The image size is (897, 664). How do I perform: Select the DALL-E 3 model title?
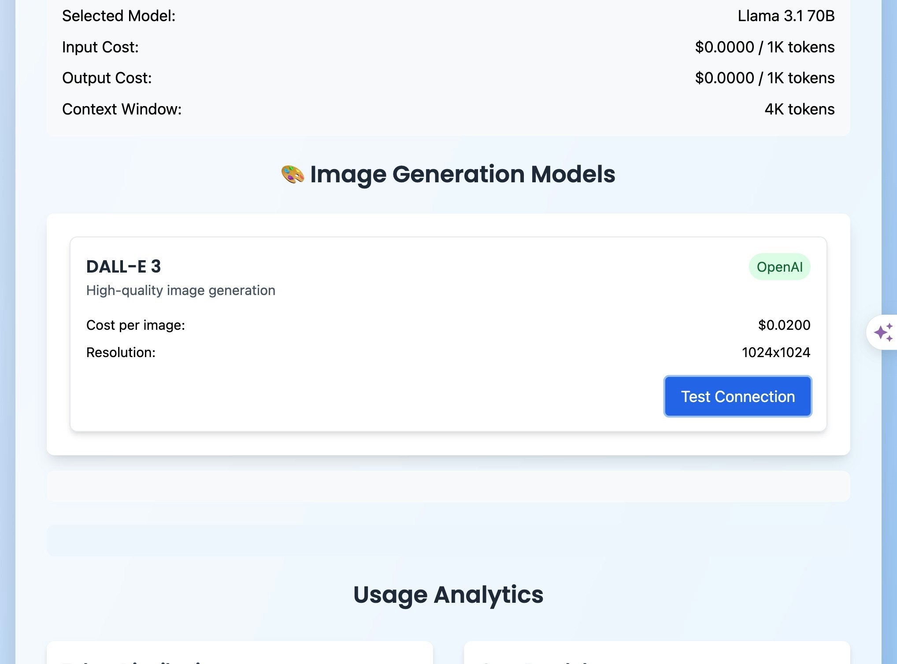(x=123, y=266)
